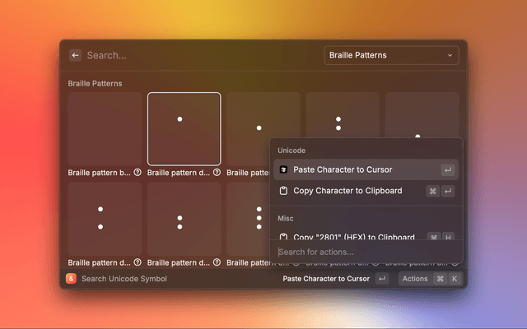Image resolution: width=527 pixels, height=329 pixels.
Task: Choose Copy Character to Clipboard action
Action: 347,191
